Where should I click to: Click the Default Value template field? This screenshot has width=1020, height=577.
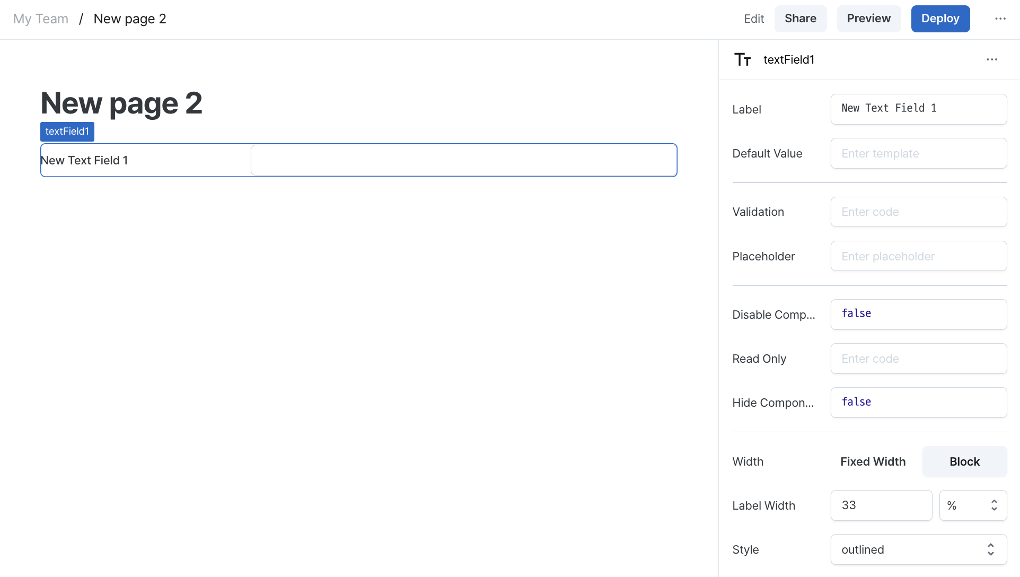point(918,153)
